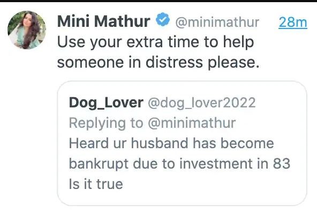Open Mini Mathur's profile picture
Image resolution: width=317 pixels, height=211 pixels.
27,30
